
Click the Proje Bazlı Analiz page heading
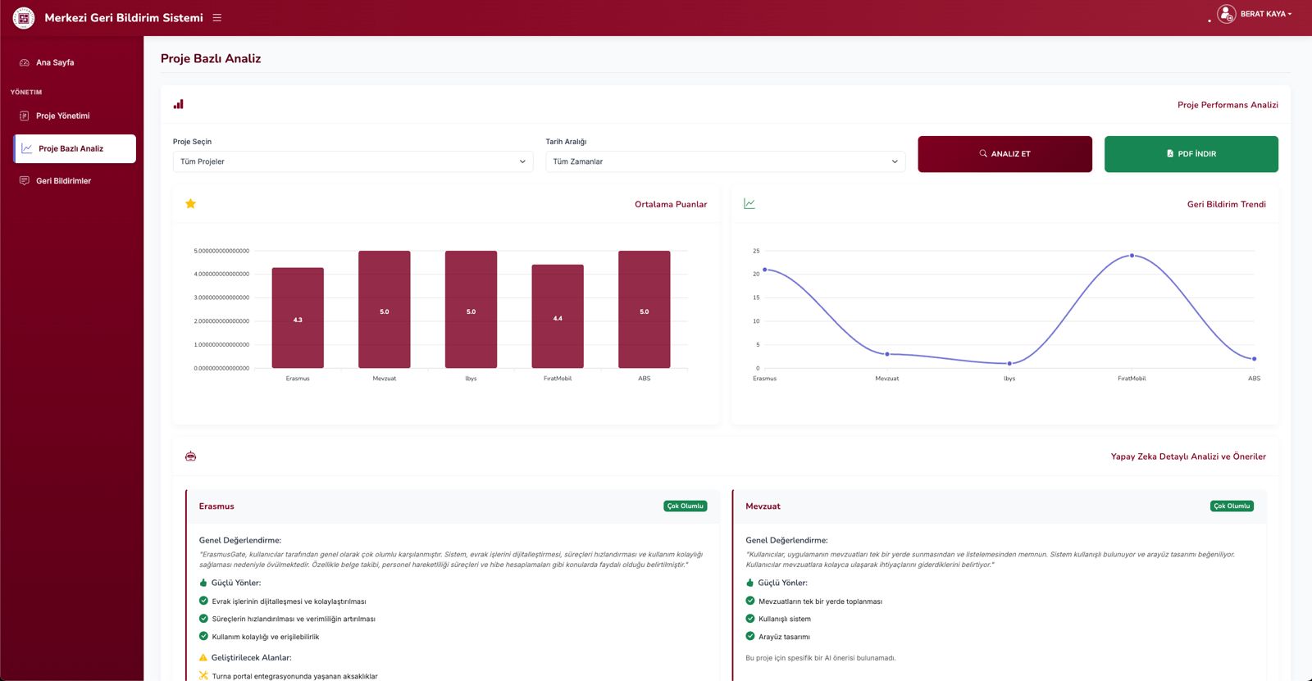point(211,59)
